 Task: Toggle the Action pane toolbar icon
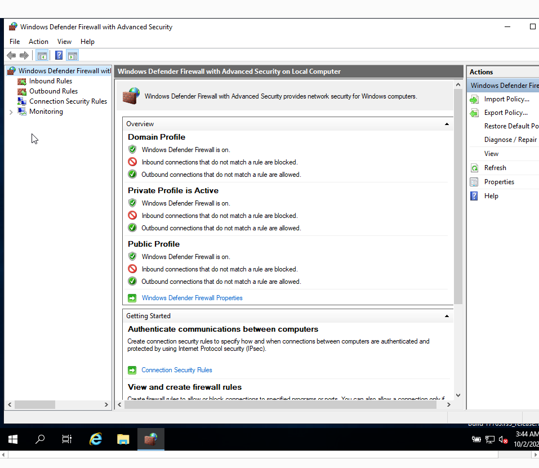pyautogui.click(x=73, y=55)
